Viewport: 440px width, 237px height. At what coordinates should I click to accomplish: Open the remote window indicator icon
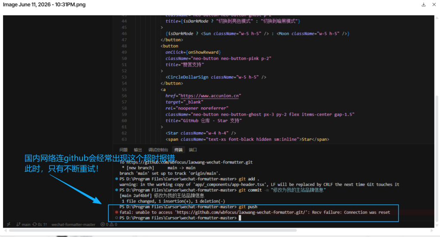pos(9,225)
